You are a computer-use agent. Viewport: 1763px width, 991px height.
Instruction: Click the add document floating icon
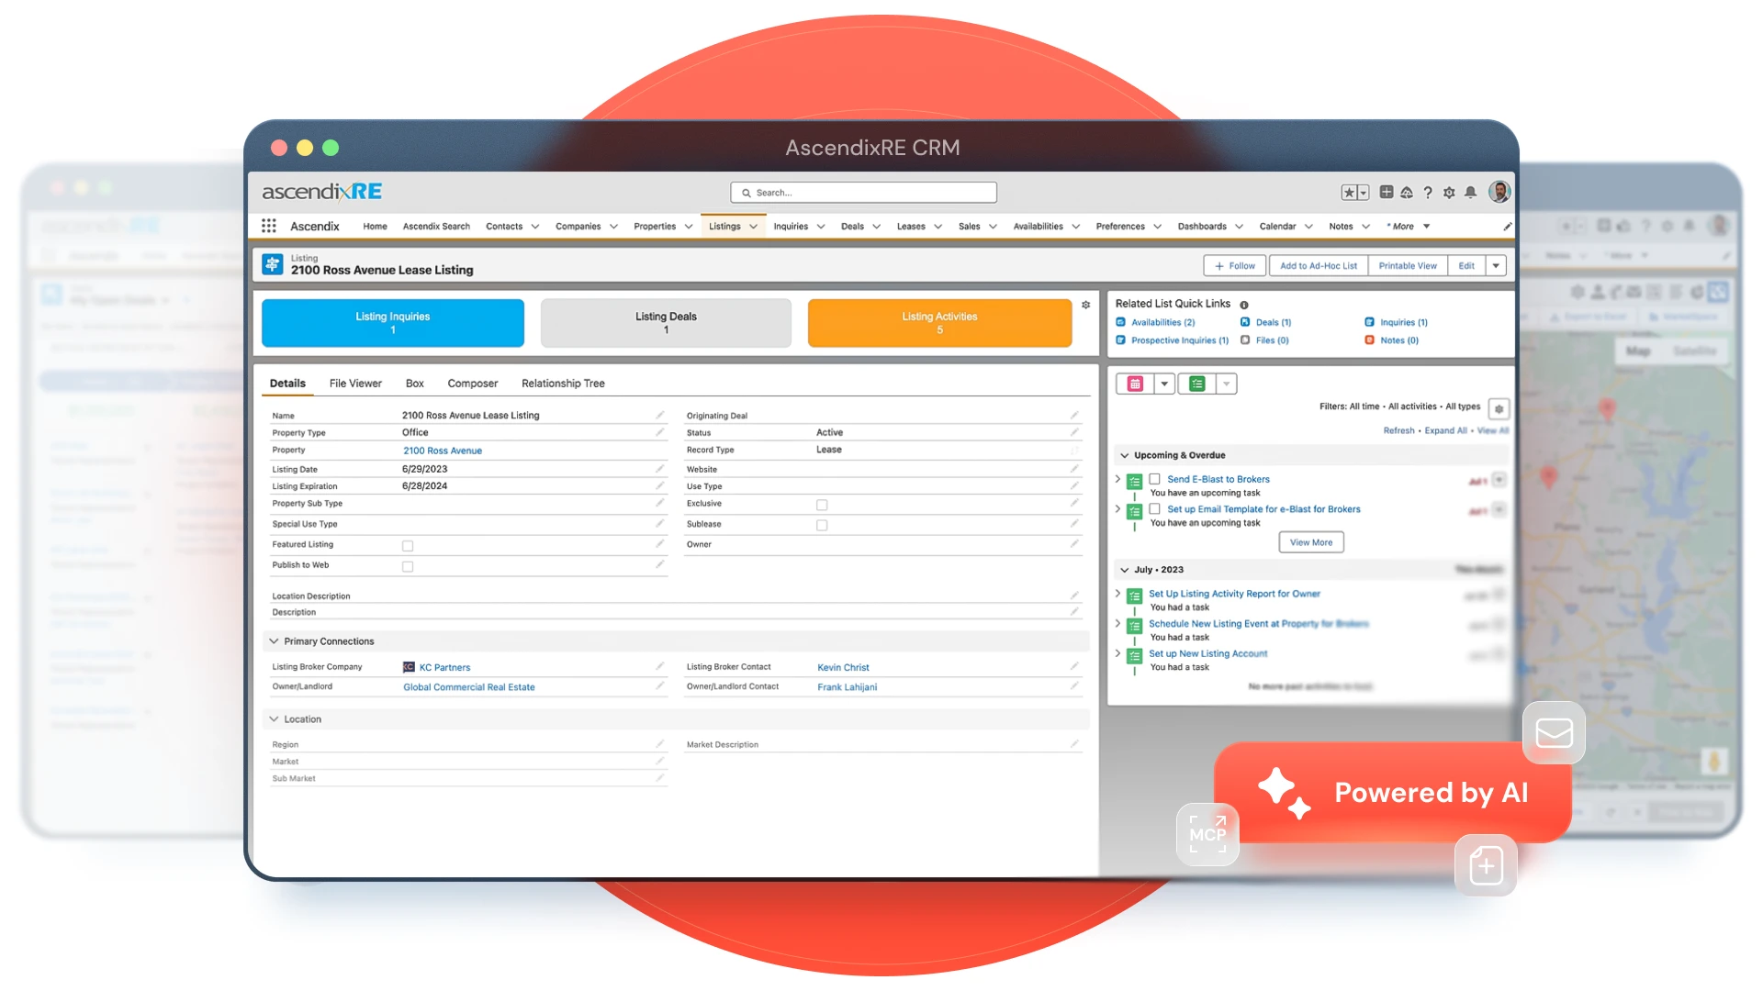coord(1486,865)
